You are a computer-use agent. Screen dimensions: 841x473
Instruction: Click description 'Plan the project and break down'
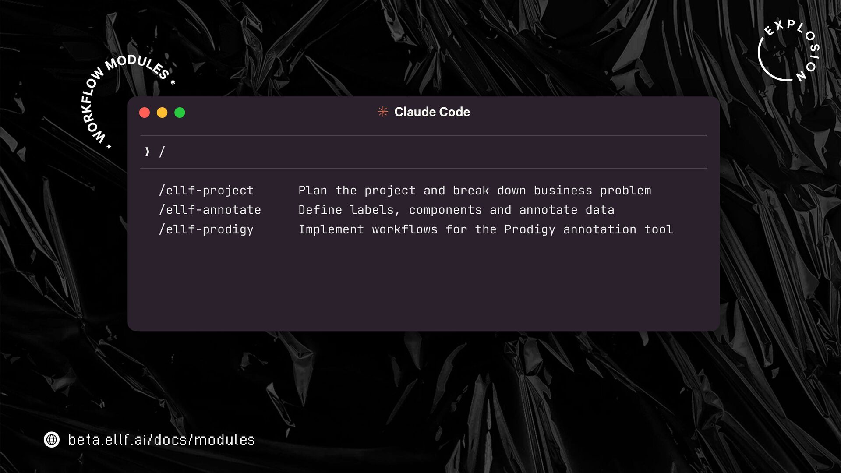tap(474, 191)
